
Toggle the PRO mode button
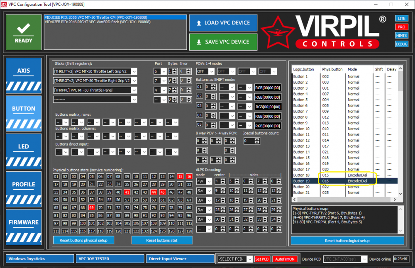click(x=401, y=27)
